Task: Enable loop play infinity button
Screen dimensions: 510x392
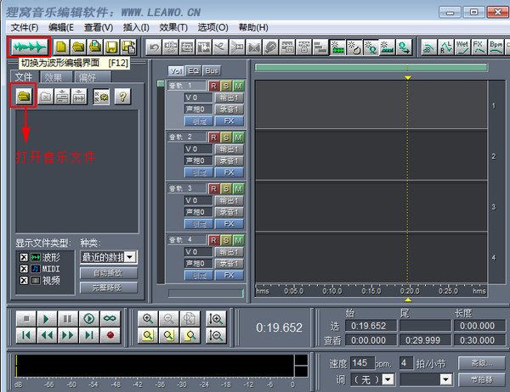Action: pyautogui.click(x=109, y=318)
